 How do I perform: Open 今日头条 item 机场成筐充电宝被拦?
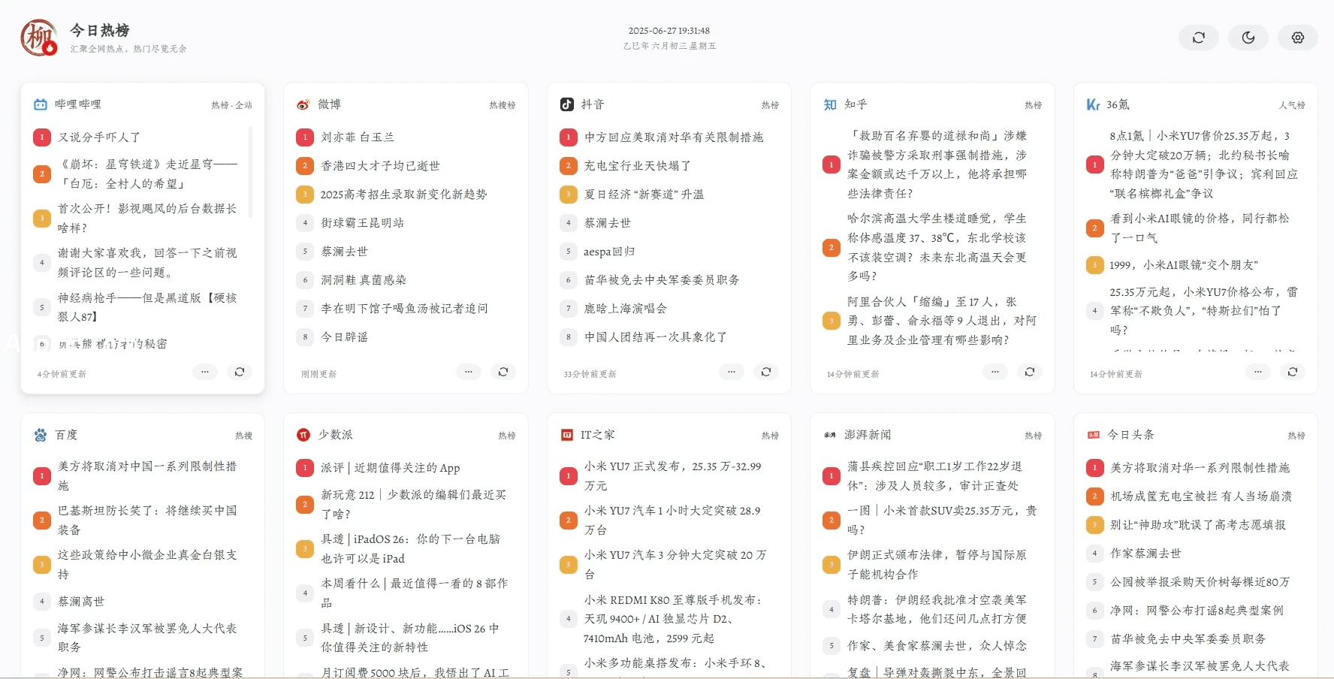tap(1201, 496)
